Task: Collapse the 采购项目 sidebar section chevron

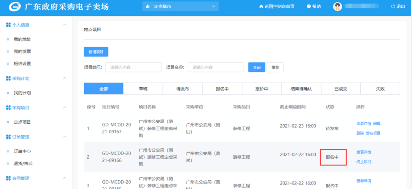Action: point(65,108)
